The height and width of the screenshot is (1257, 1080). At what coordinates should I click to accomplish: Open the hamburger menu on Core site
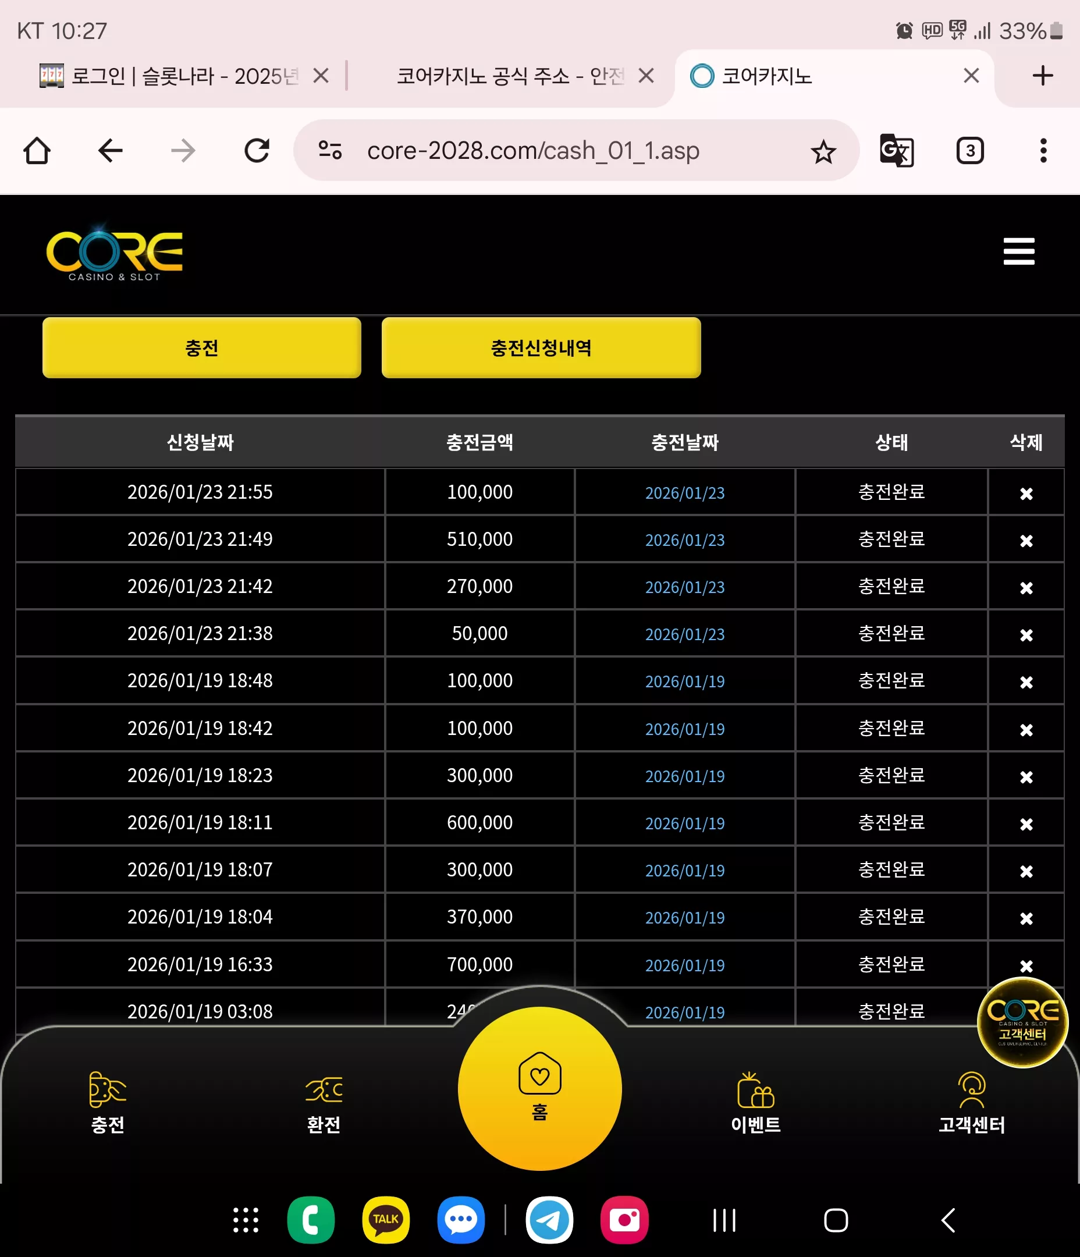(x=1019, y=251)
